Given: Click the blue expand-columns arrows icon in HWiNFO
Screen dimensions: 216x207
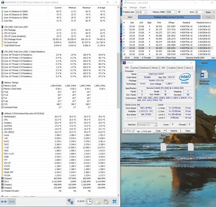Looking at the screenshot, I should 4,202.
